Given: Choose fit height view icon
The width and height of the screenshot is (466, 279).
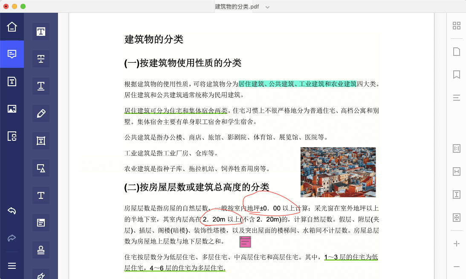Looking at the screenshot, I should (457, 195).
